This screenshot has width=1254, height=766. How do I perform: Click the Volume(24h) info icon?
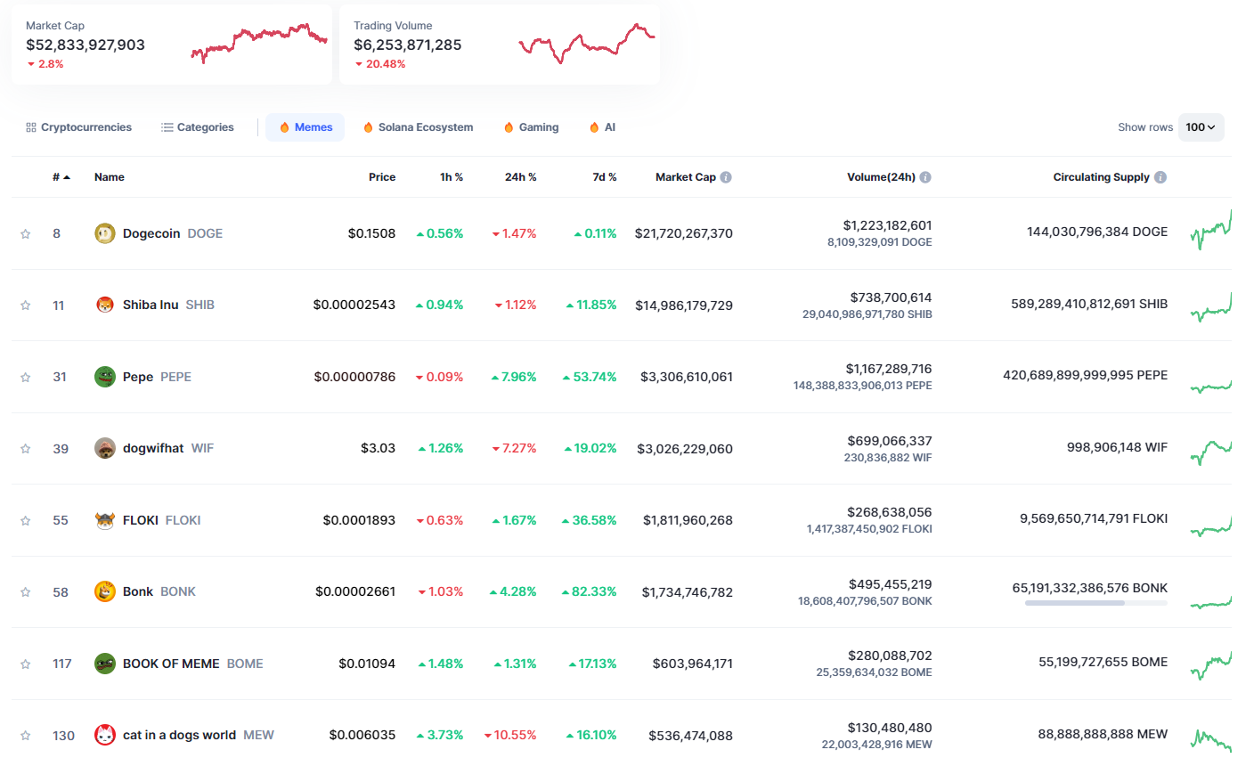pyautogui.click(x=925, y=177)
